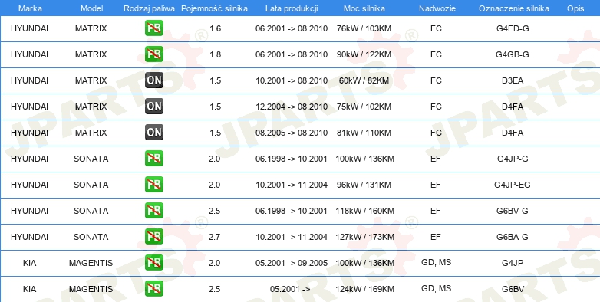Click the Rodzaj paliwa column header
This screenshot has width=600, height=302.
(x=150, y=8)
